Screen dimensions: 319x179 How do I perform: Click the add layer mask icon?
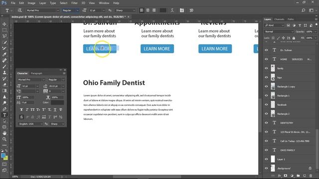tap(286, 176)
